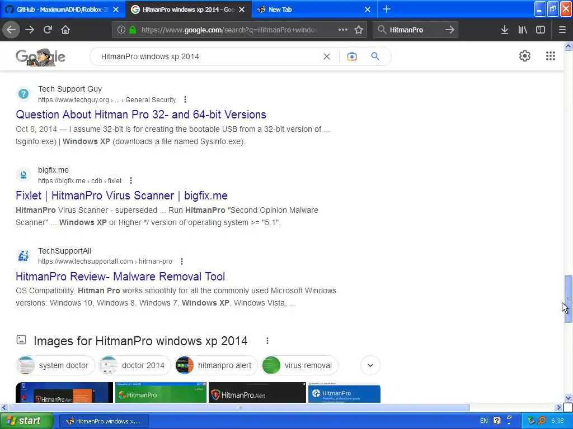This screenshot has width=573, height=429.
Task: Open Google quick settings gear
Action: coord(525,56)
